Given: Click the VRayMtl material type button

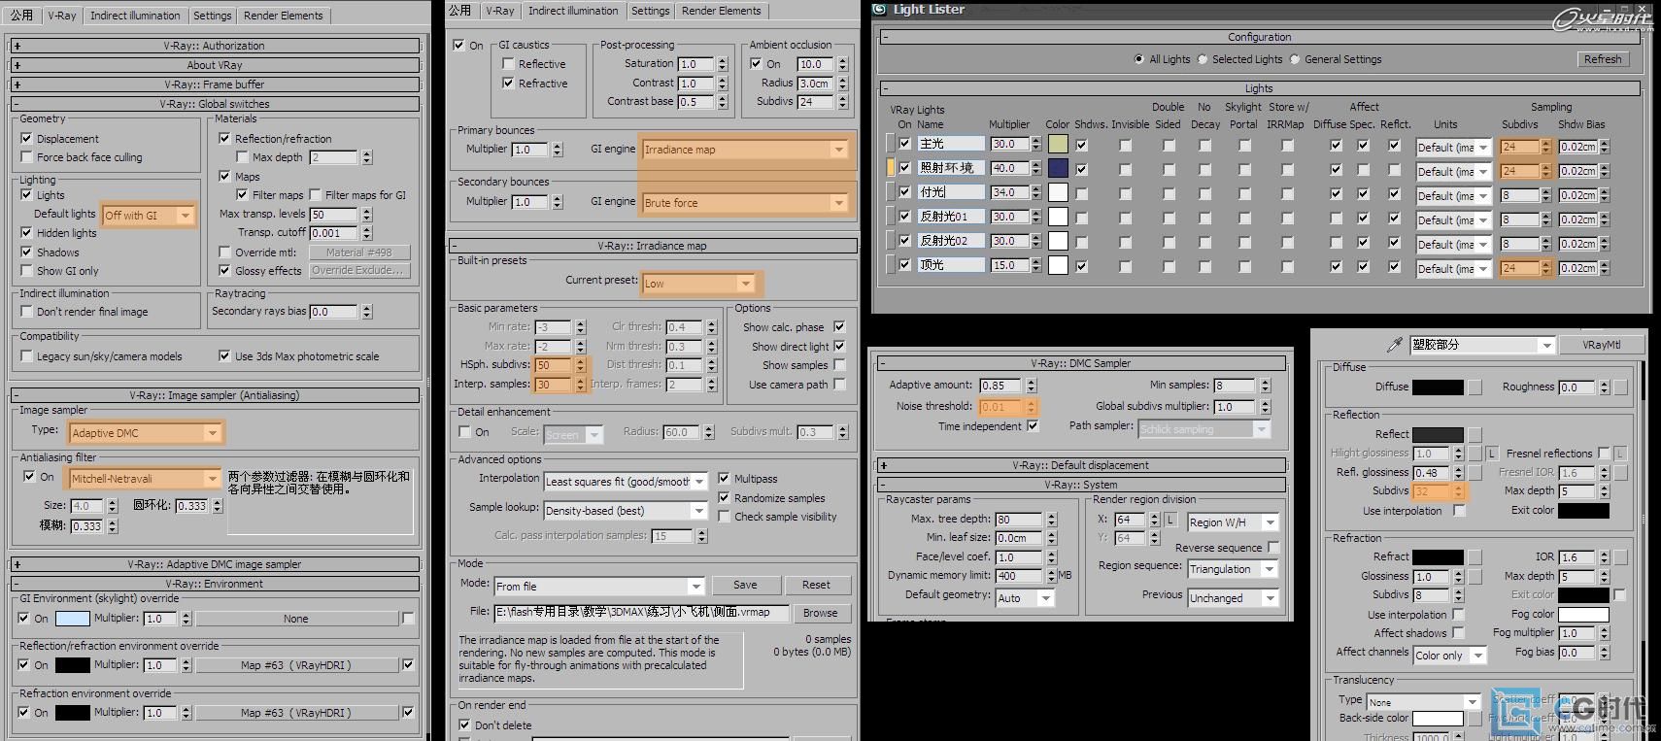Looking at the screenshot, I should point(1601,345).
